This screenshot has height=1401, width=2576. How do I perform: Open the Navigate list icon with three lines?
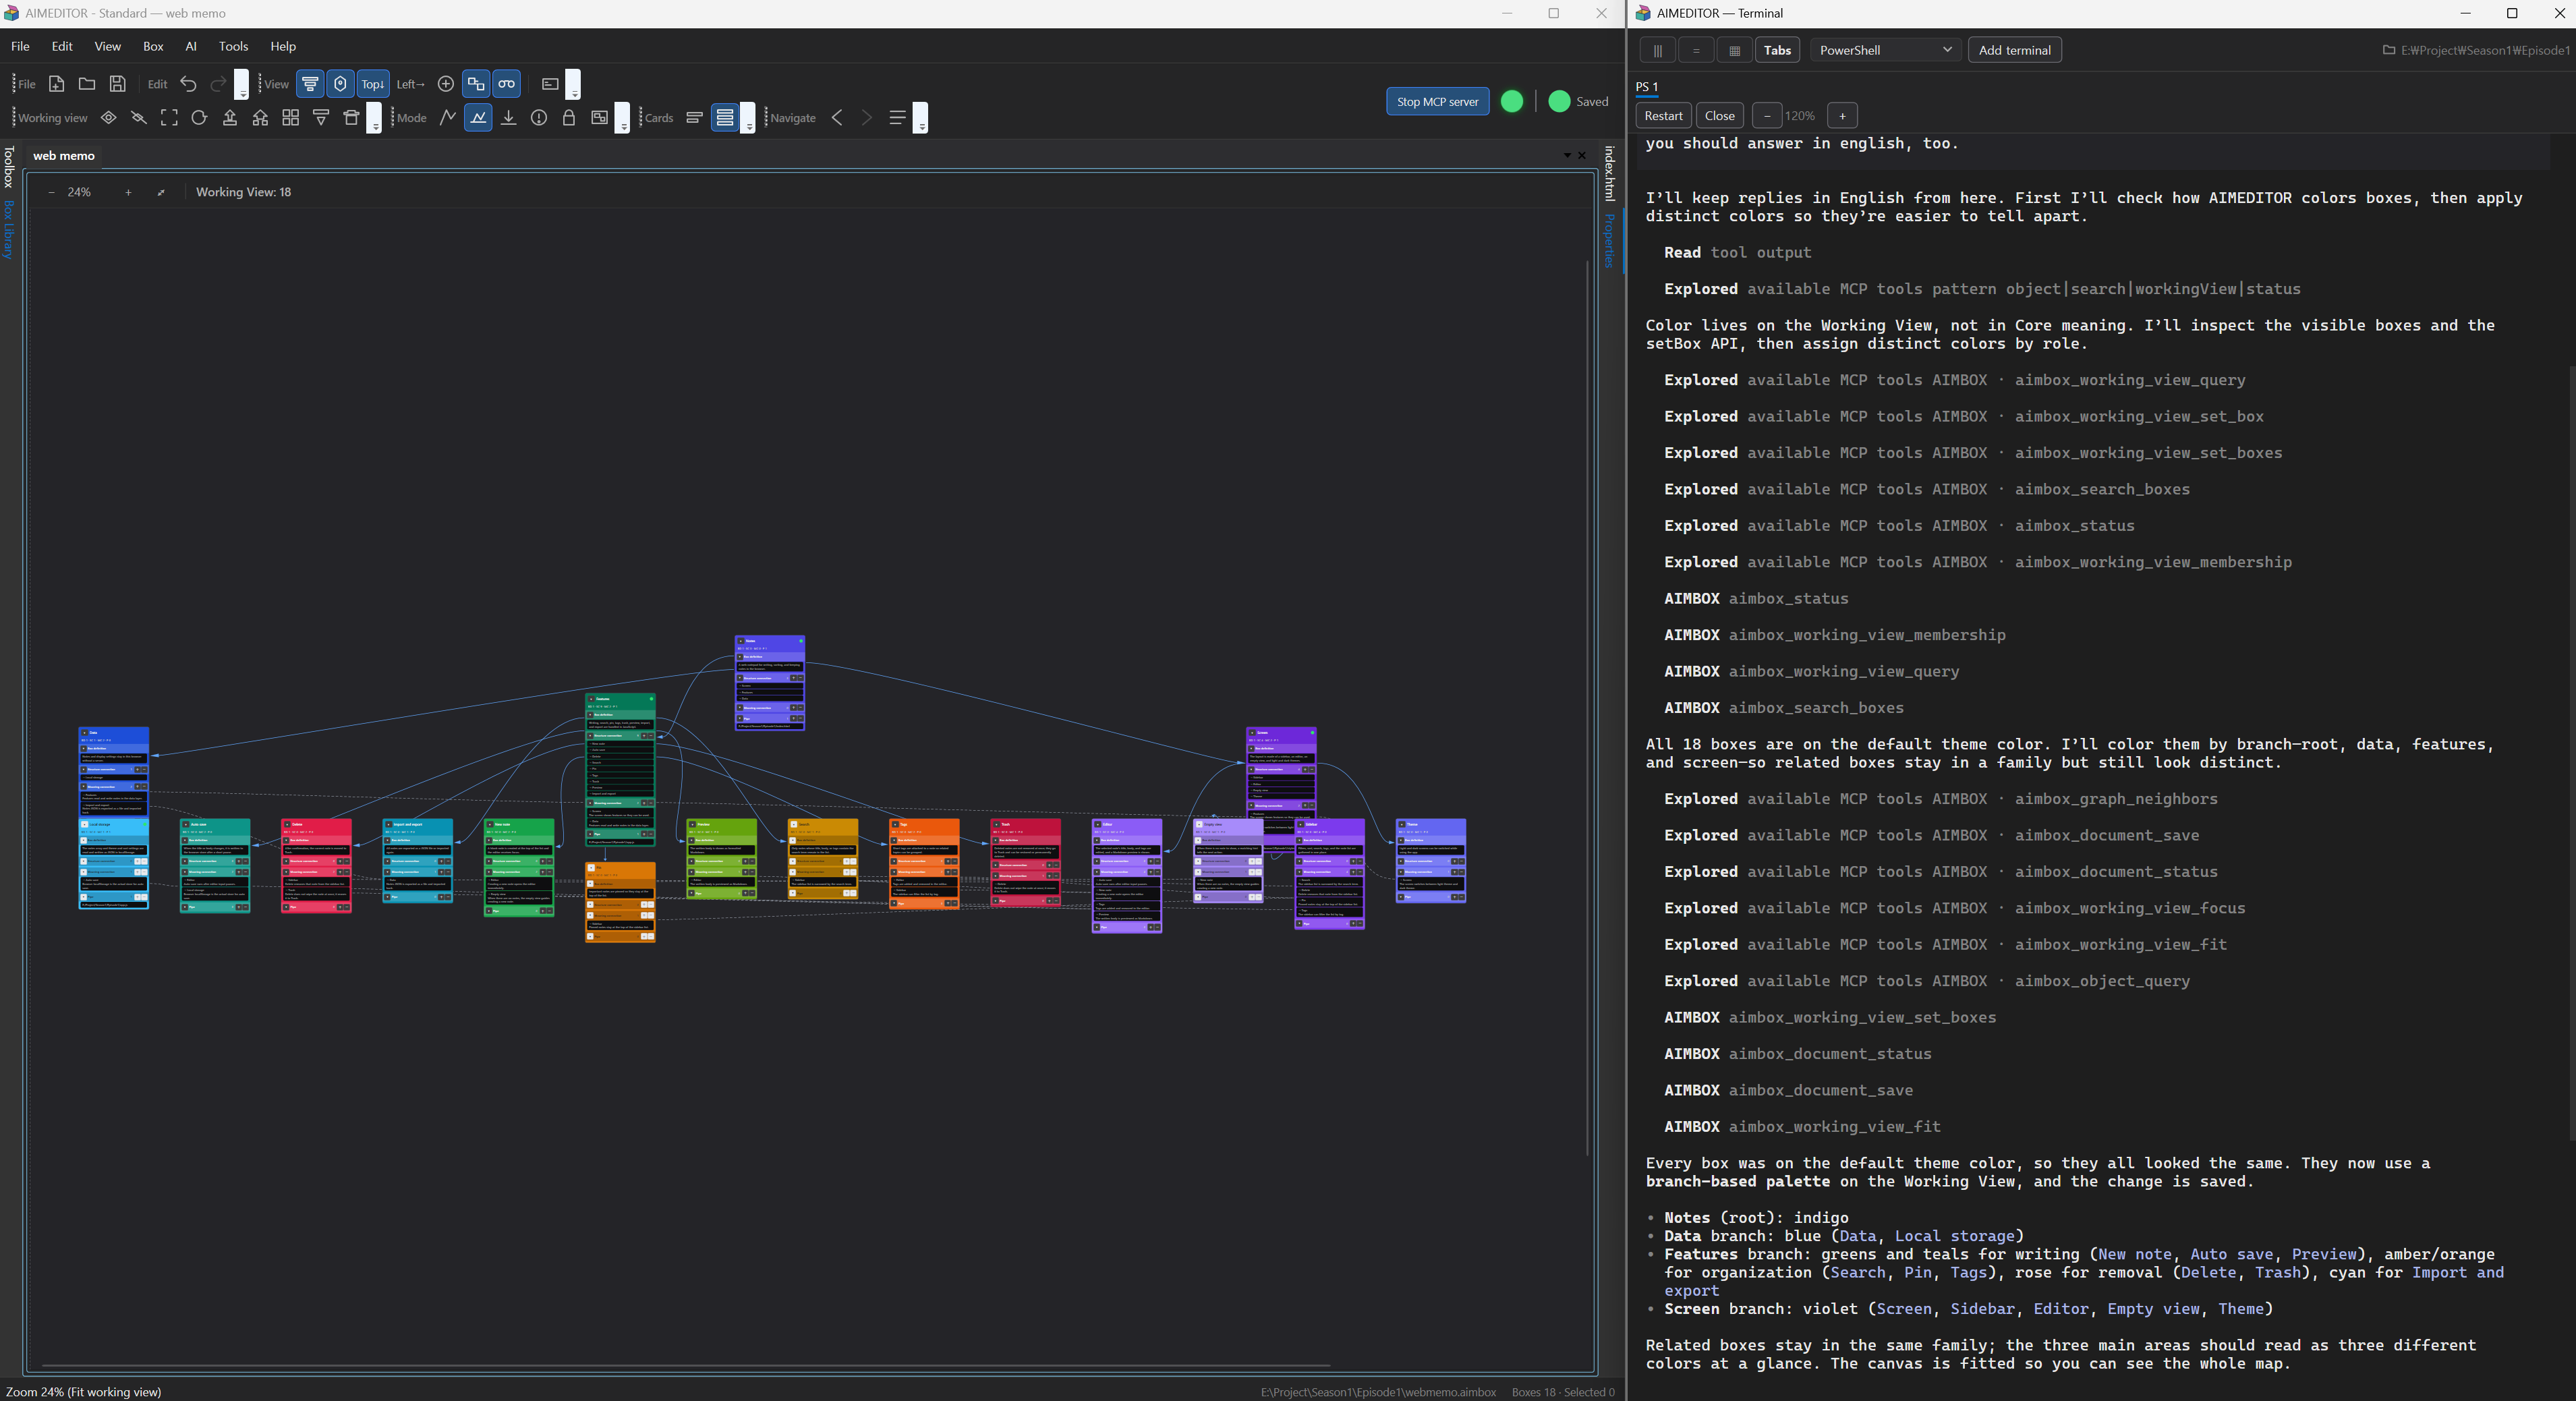[x=897, y=118]
